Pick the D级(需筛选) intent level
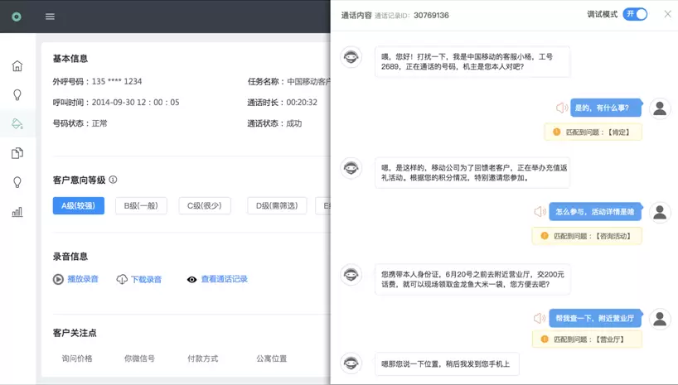This screenshot has width=678, height=385. (x=276, y=206)
